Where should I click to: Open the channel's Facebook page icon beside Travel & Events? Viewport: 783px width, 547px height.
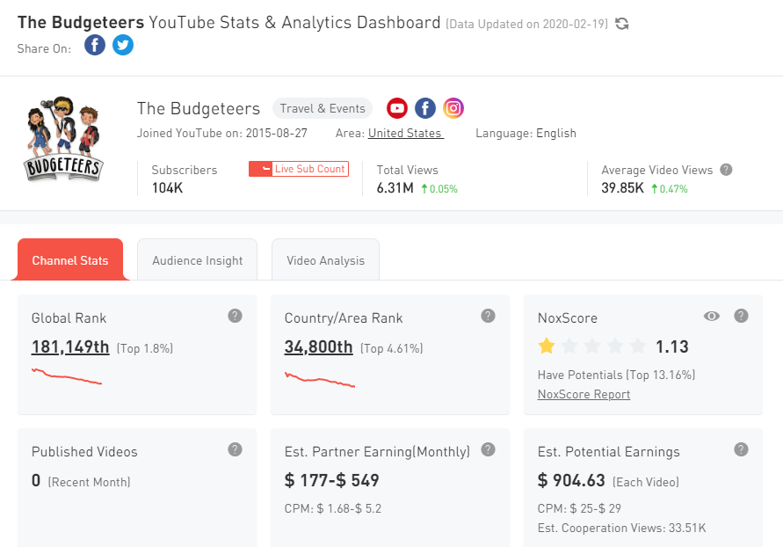425,108
